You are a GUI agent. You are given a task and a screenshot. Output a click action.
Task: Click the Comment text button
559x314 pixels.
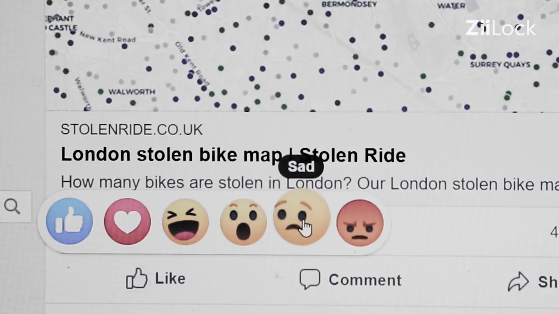(365, 280)
